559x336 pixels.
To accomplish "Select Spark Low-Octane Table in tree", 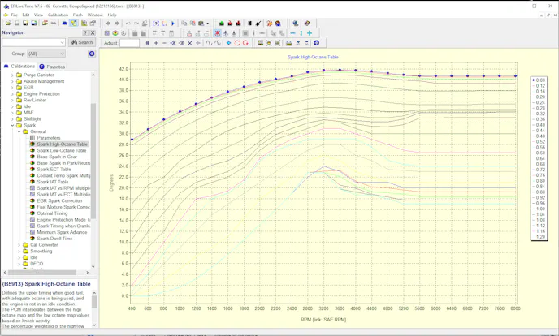I will pos(62,151).
